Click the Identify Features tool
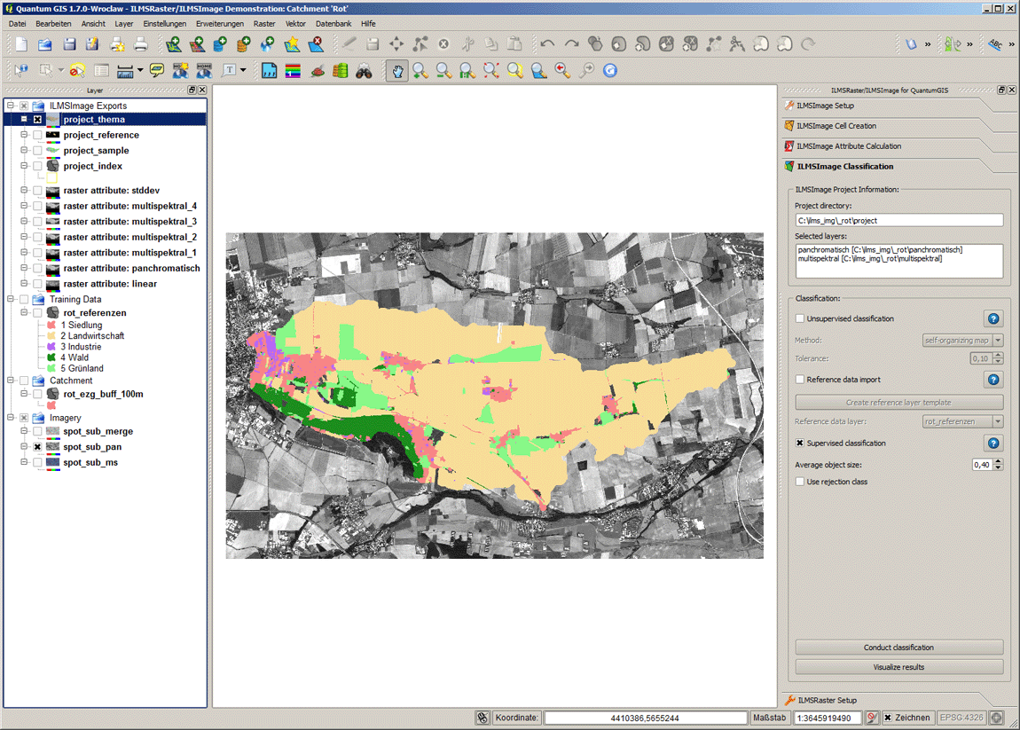1020x730 pixels. [x=21, y=71]
